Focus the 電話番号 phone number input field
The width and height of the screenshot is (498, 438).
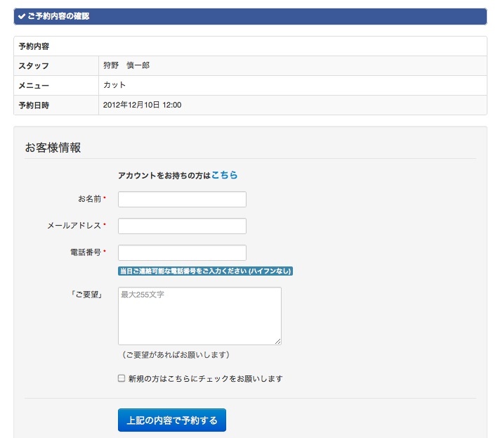182,252
